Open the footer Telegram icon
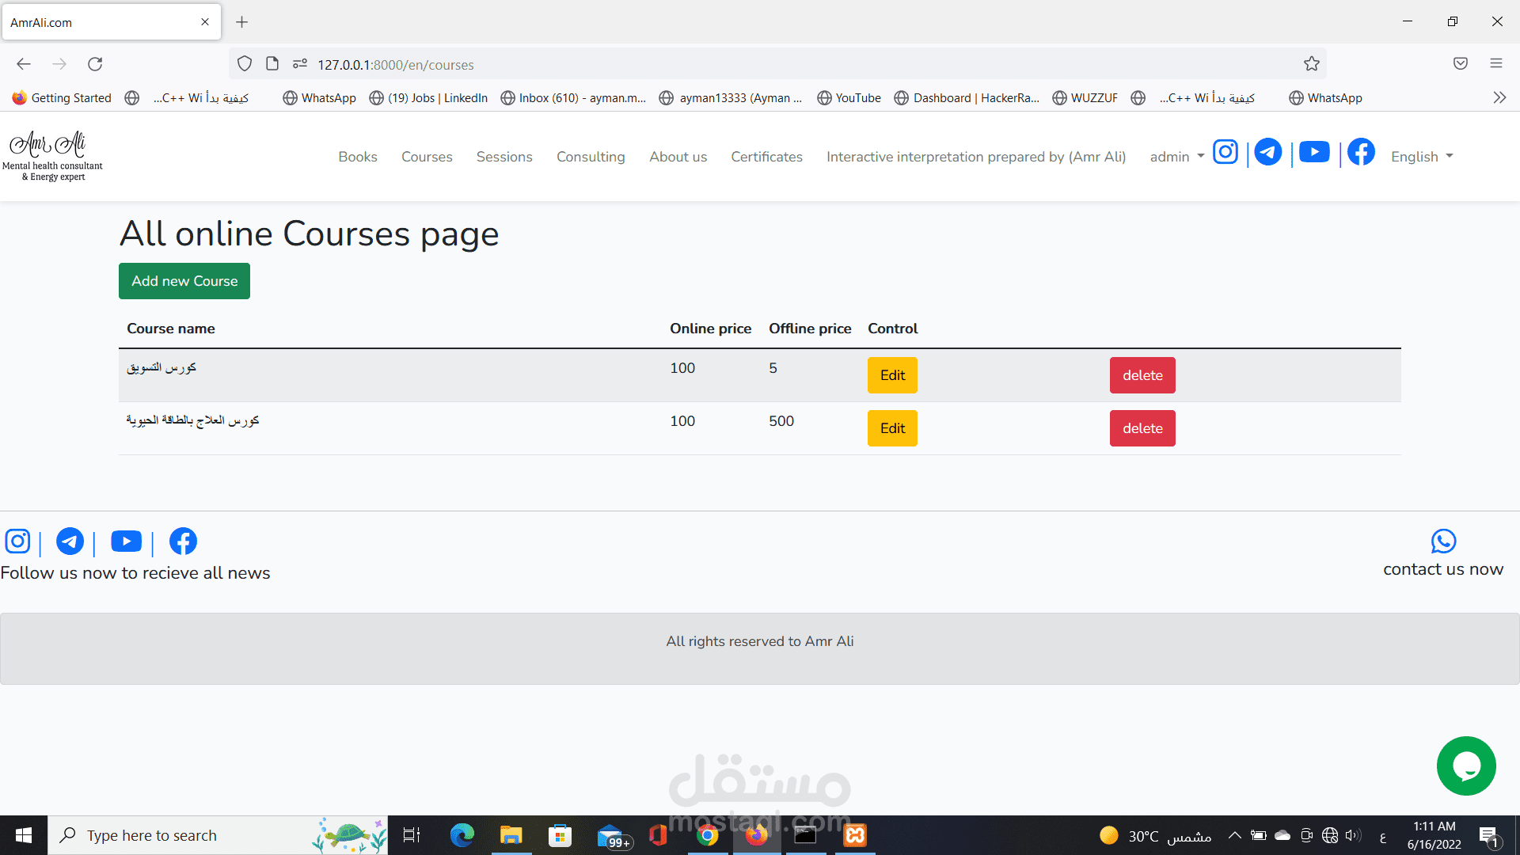1520x855 pixels. pyautogui.click(x=70, y=541)
